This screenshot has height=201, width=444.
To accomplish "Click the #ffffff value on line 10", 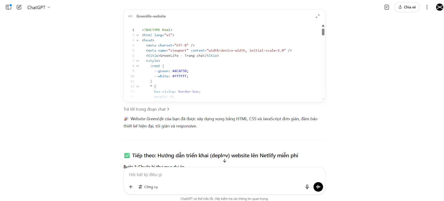I will (180, 76).
